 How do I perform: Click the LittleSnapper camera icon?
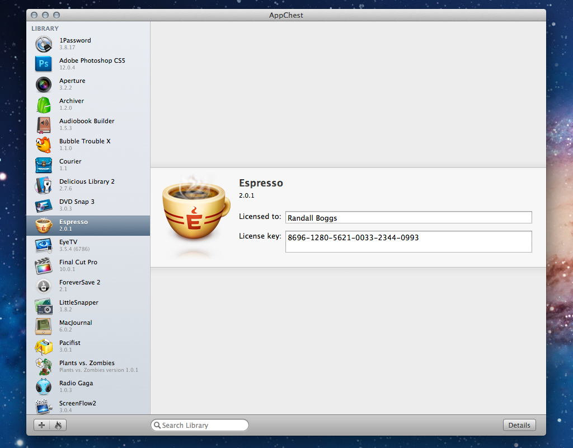(x=44, y=306)
